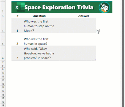Click the Excel logo in the banner
The width and height of the screenshot is (125, 107).
(x=20, y=7)
